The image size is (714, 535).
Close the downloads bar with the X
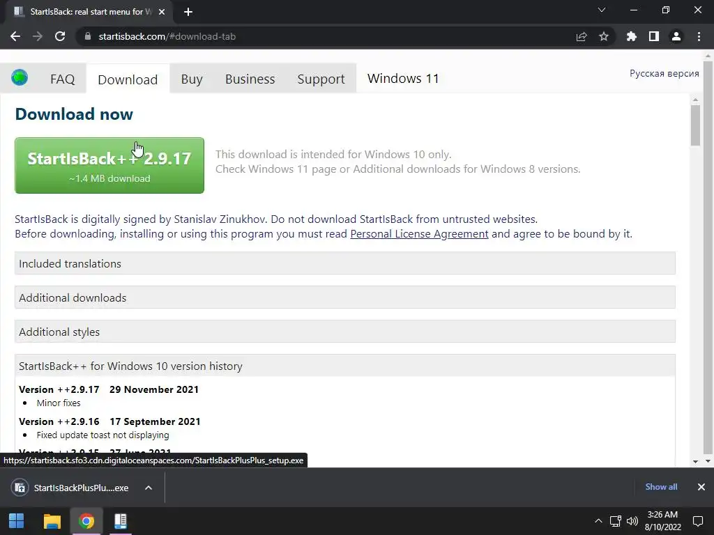(x=701, y=487)
